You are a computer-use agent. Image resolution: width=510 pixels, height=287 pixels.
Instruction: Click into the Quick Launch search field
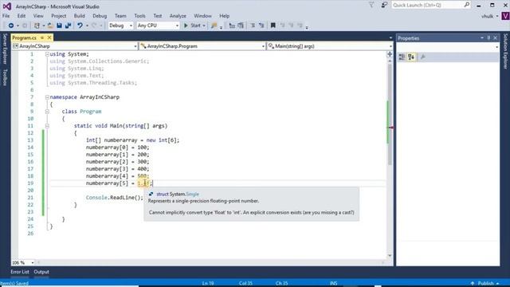427,5
